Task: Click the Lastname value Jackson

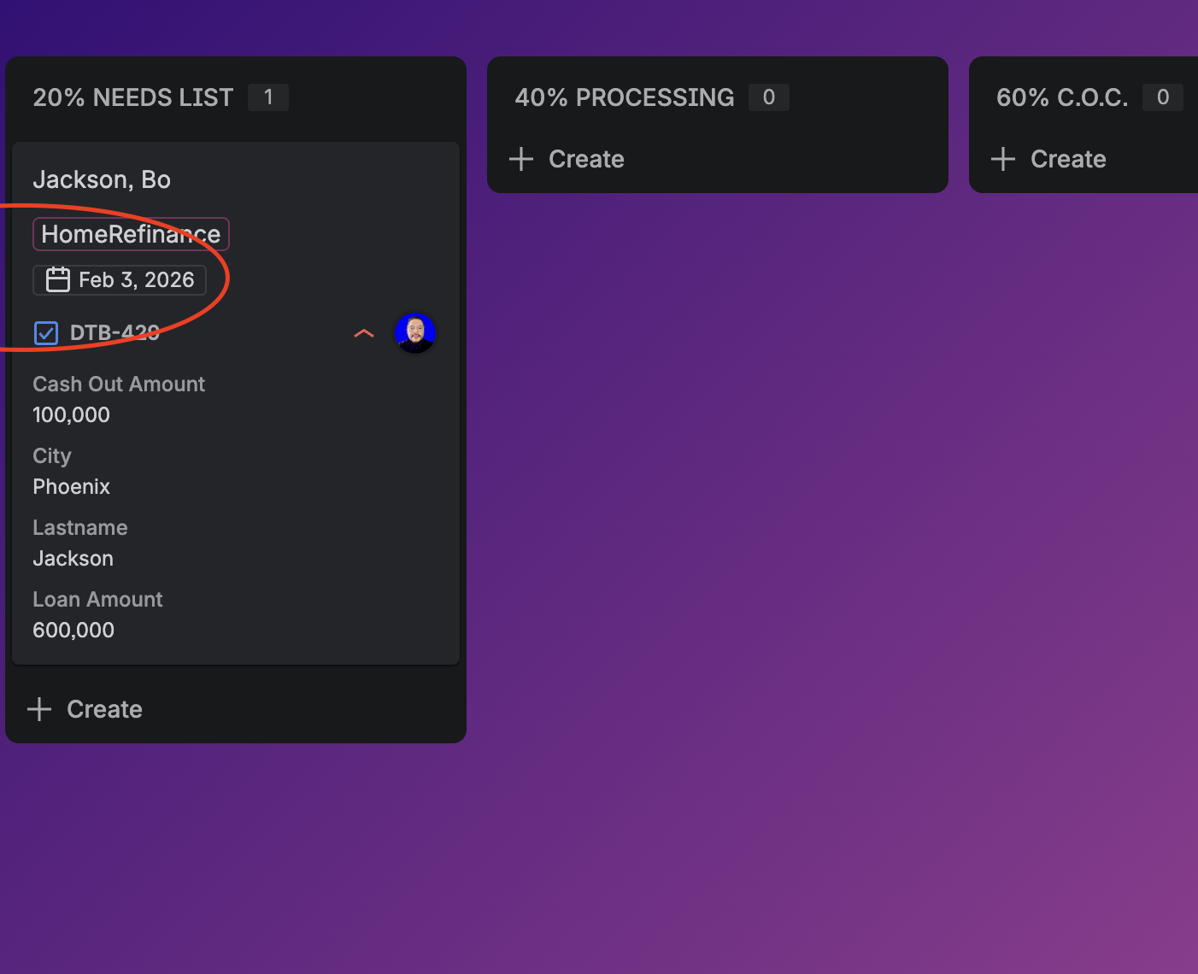Action: tap(73, 559)
